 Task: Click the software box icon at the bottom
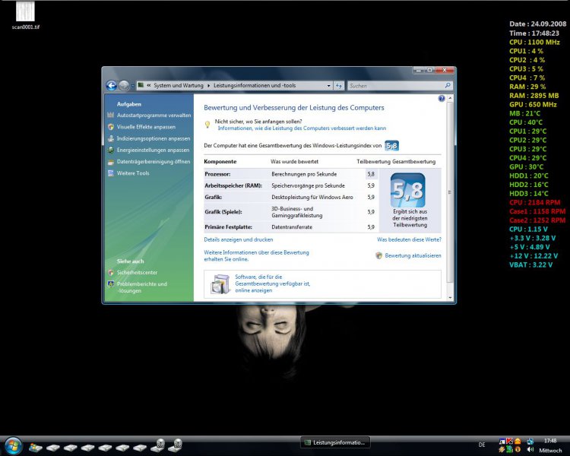[x=220, y=284]
